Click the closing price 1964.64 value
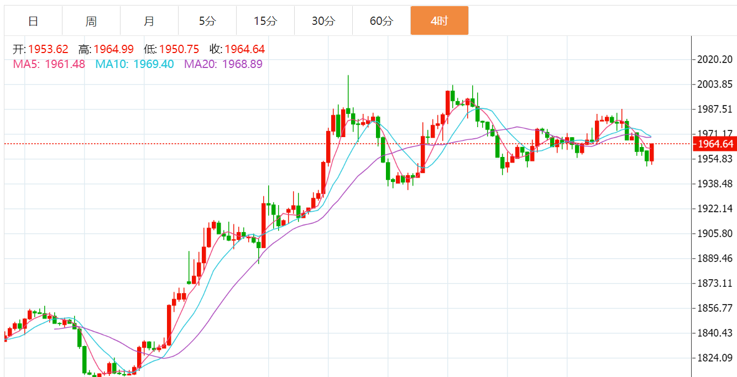The image size is (737, 377). coord(244,49)
